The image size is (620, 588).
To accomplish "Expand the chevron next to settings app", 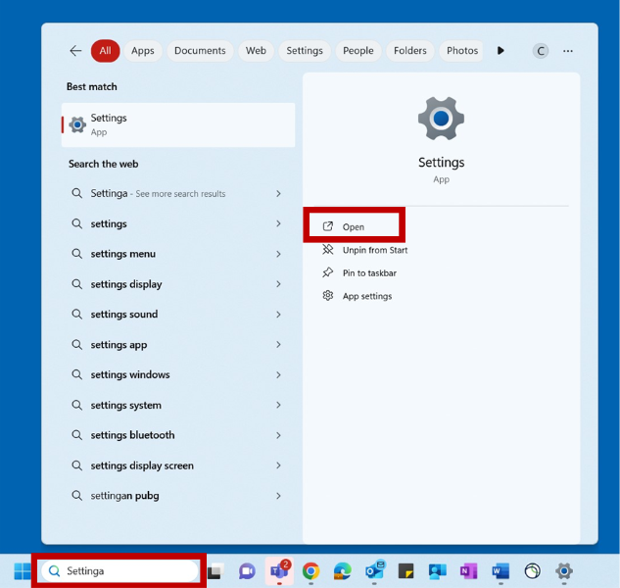I will click(278, 345).
